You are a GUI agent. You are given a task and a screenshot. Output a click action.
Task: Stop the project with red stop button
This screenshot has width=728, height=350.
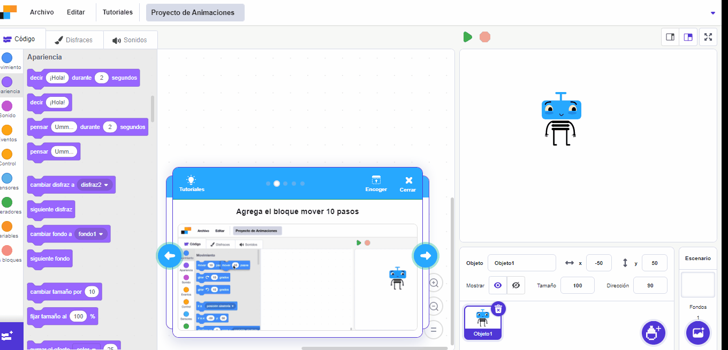point(485,37)
